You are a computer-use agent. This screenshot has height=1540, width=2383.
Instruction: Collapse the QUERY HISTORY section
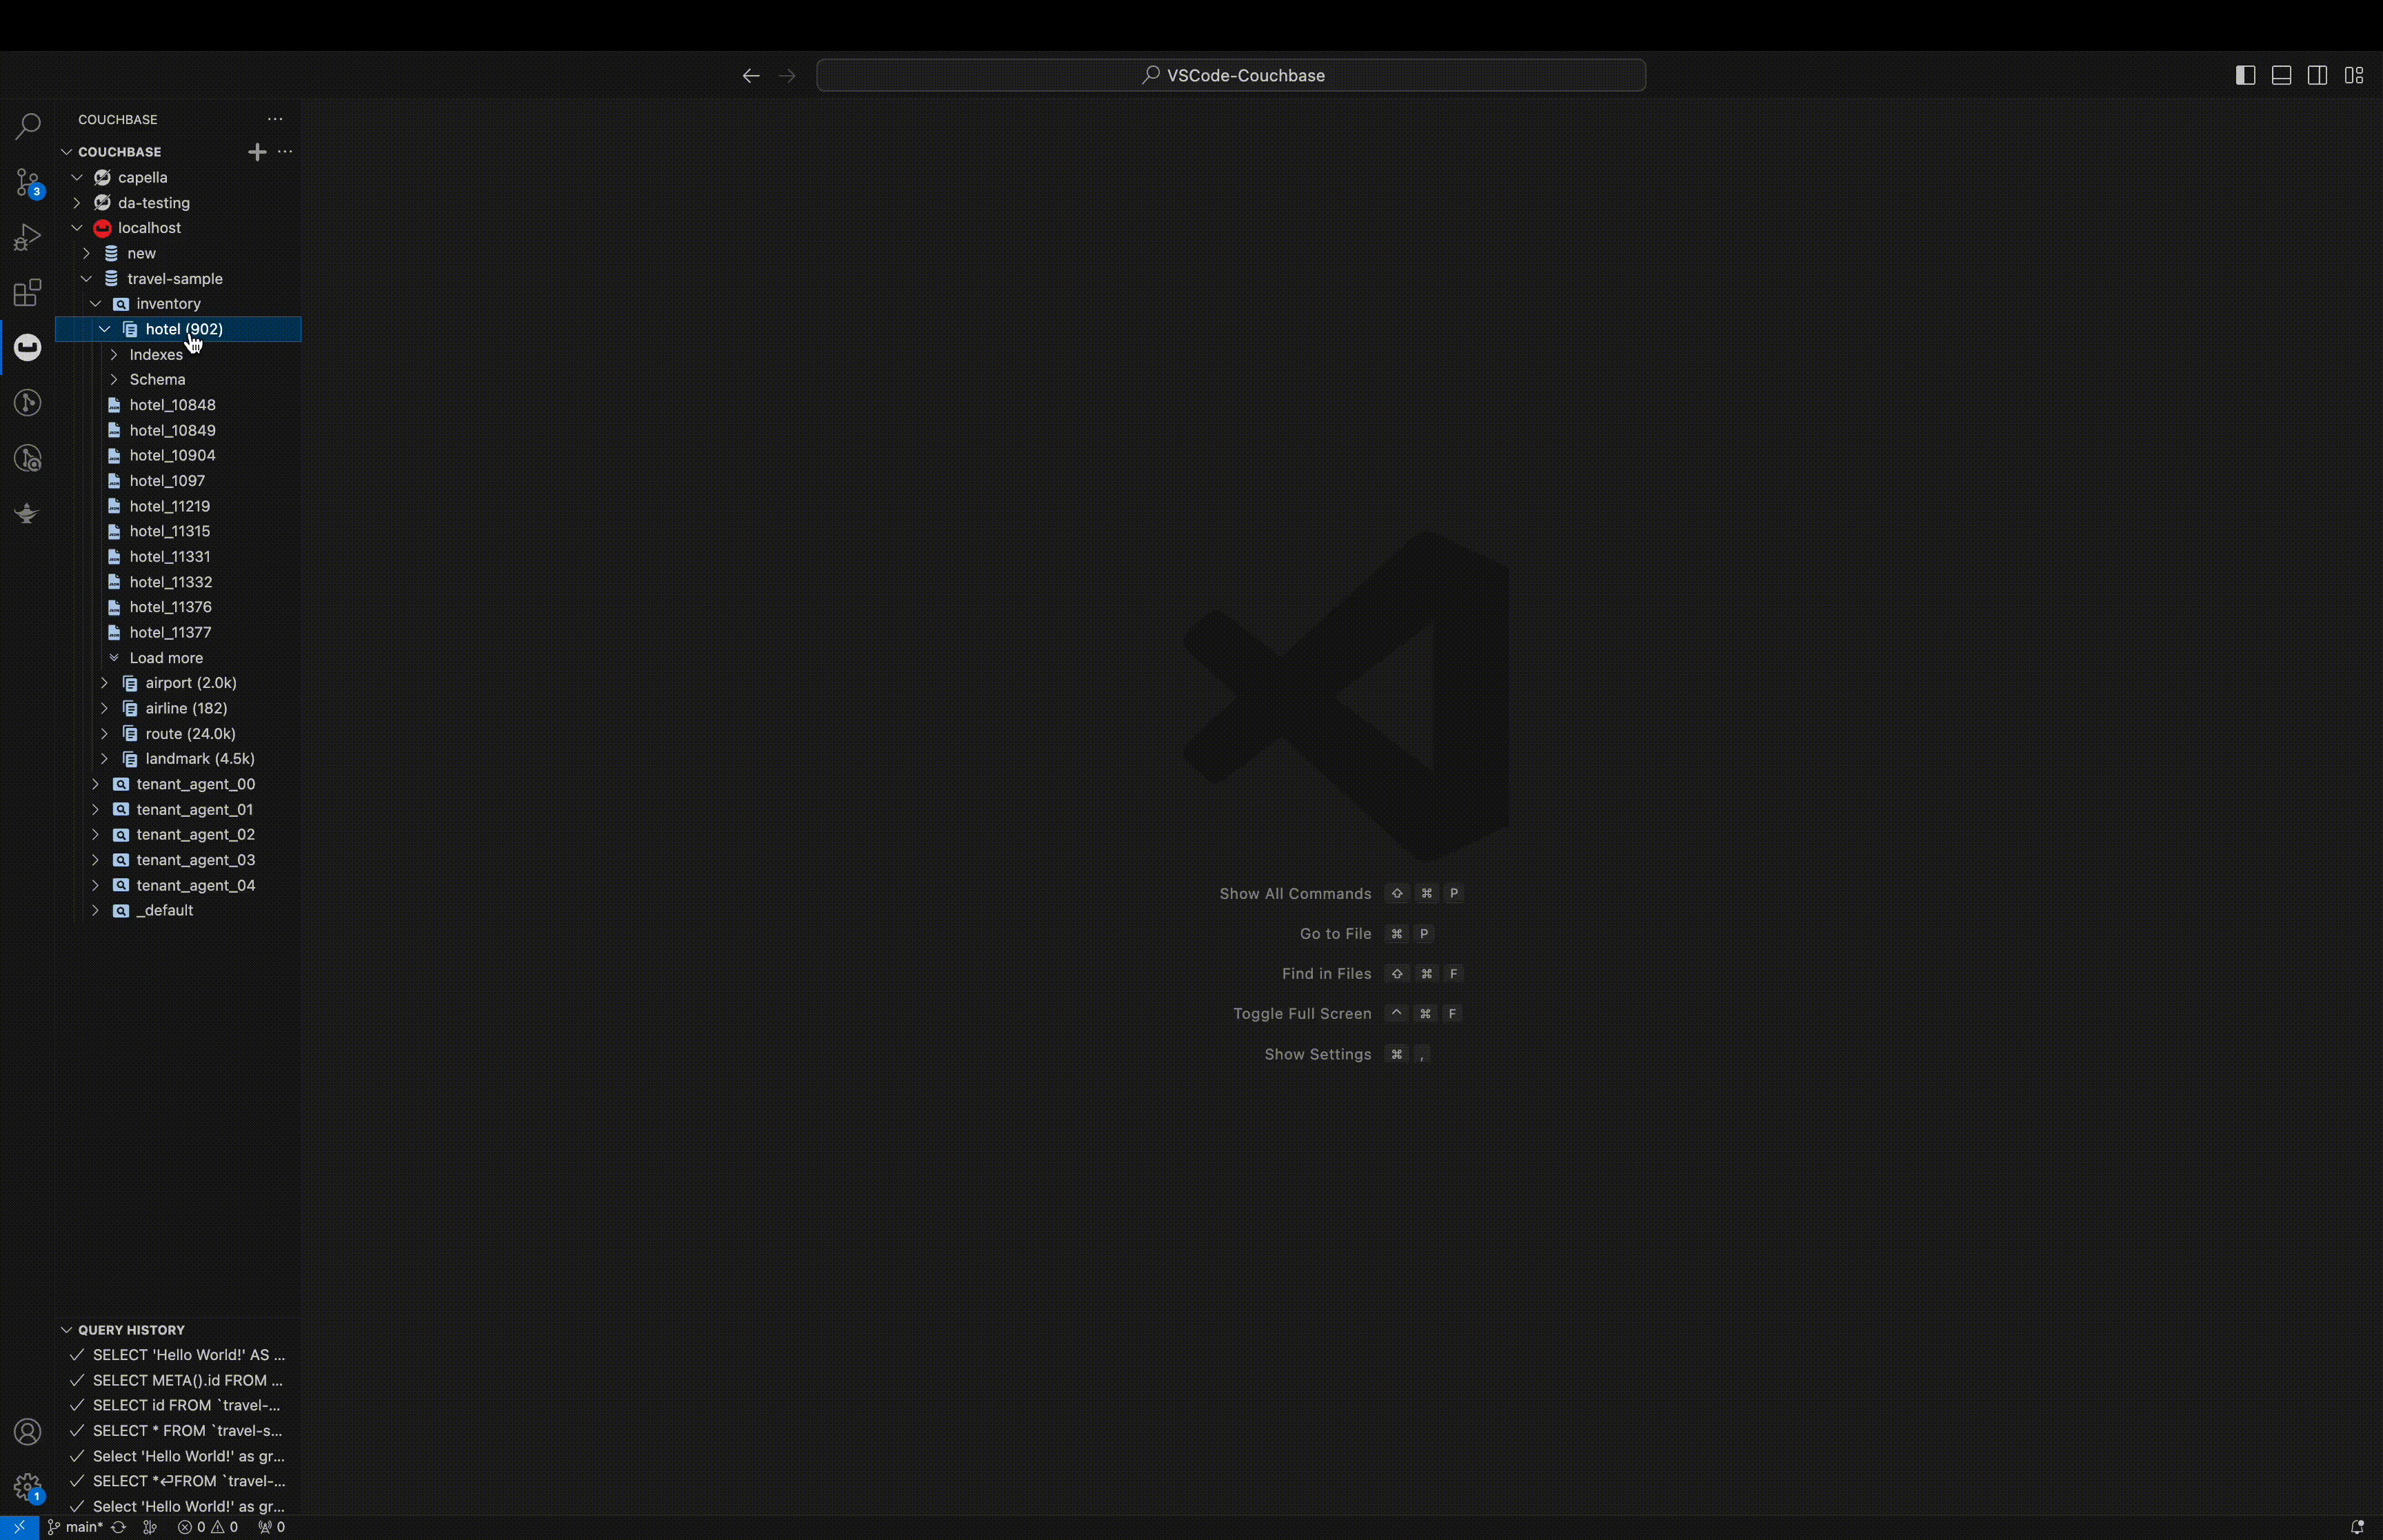click(178, 1330)
